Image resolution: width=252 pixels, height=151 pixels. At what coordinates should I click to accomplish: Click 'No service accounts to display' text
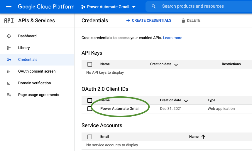(x=112, y=145)
